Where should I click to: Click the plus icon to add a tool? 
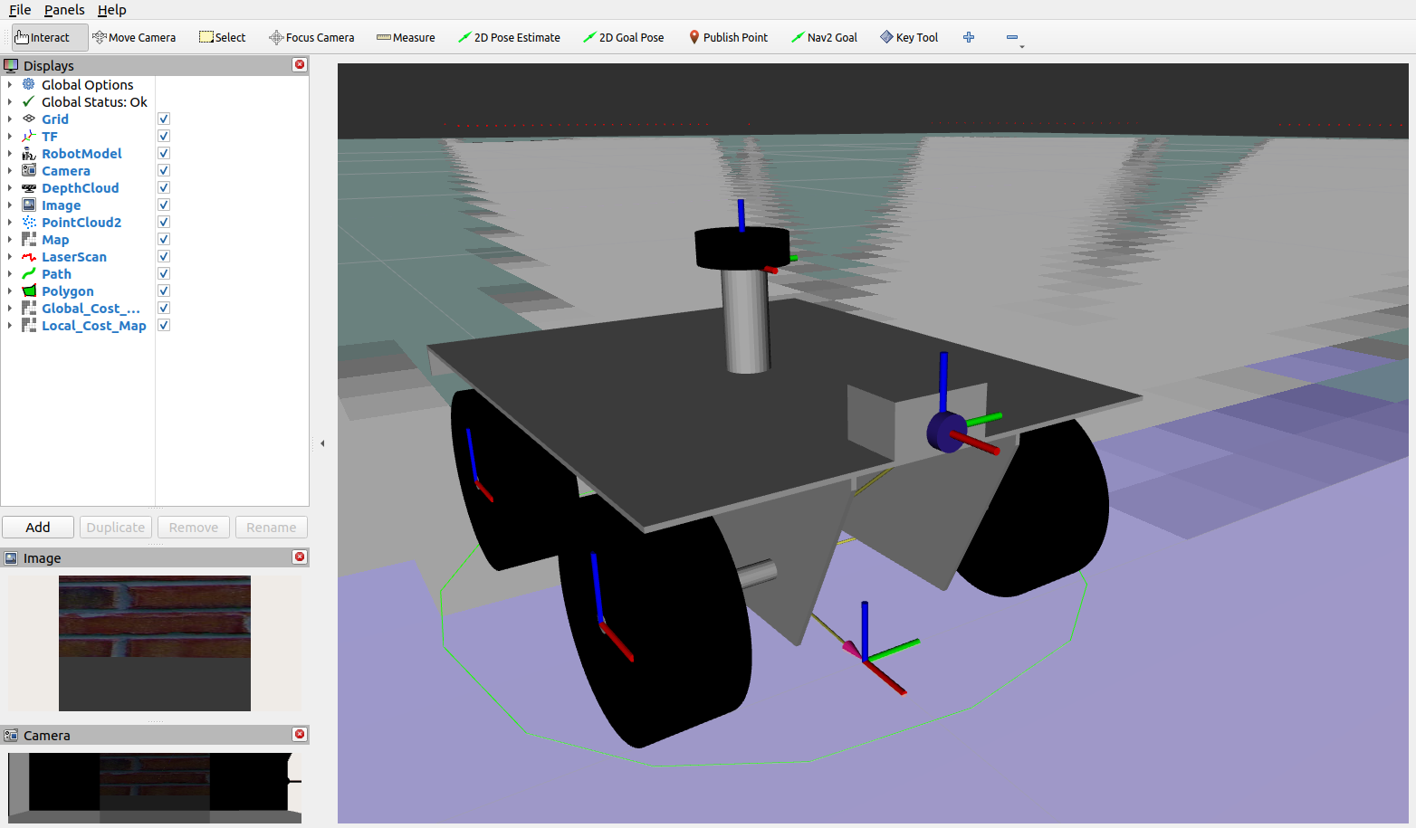(x=968, y=37)
